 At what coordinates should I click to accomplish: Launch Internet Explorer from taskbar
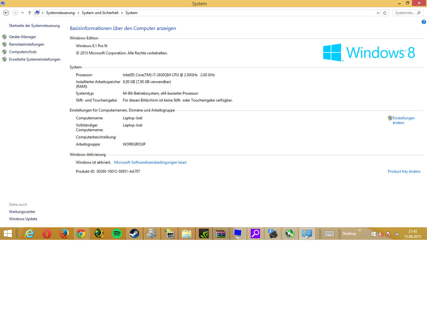[29, 234]
